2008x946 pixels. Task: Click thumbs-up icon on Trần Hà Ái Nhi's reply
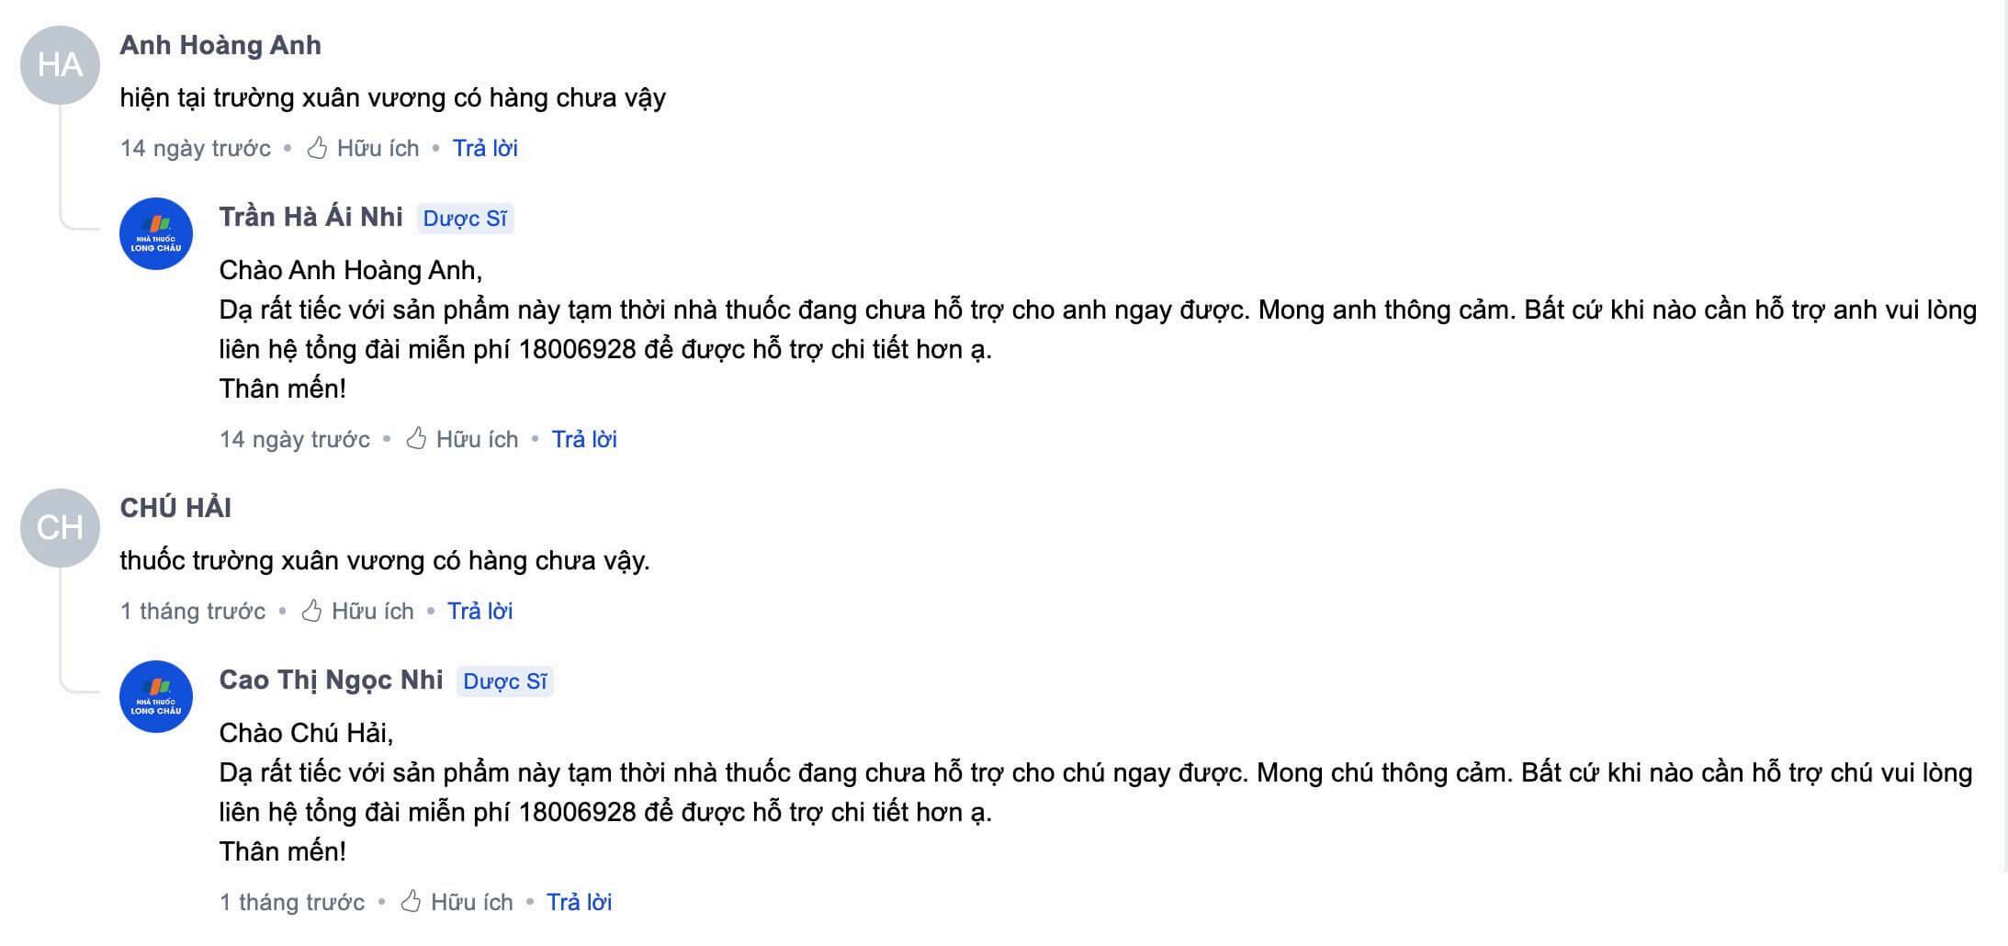coord(416,439)
